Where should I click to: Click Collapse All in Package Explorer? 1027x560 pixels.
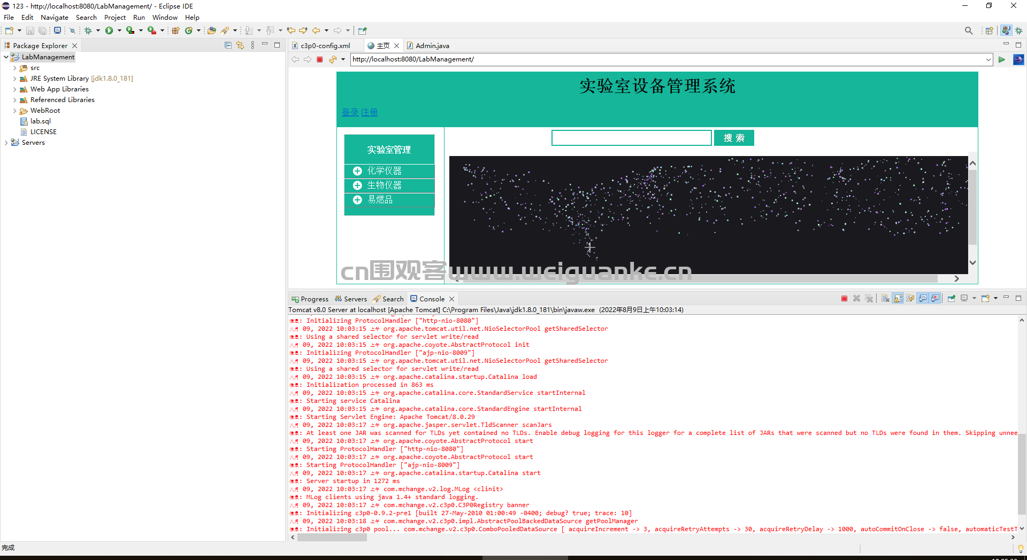[x=228, y=45]
